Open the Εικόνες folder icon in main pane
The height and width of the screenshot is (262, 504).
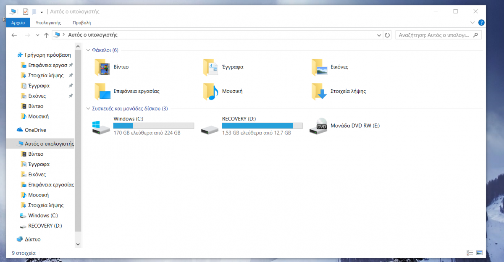320,67
